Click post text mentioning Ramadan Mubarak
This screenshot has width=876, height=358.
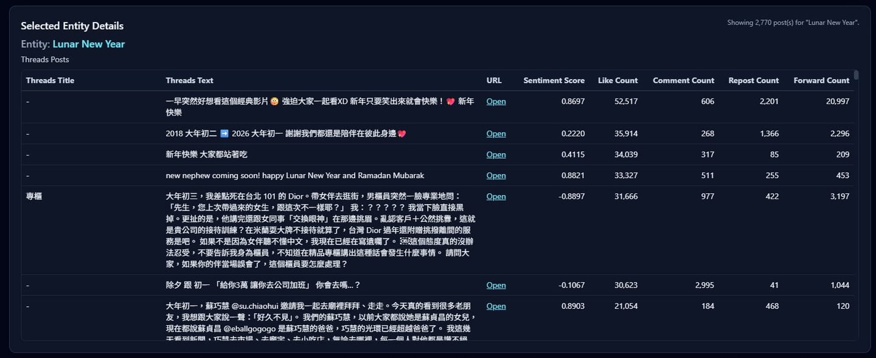coord(294,176)
